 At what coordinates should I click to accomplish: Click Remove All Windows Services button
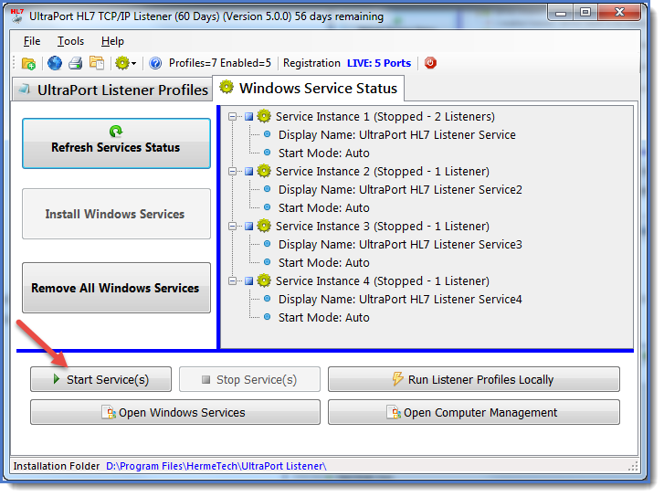(116, 288)
